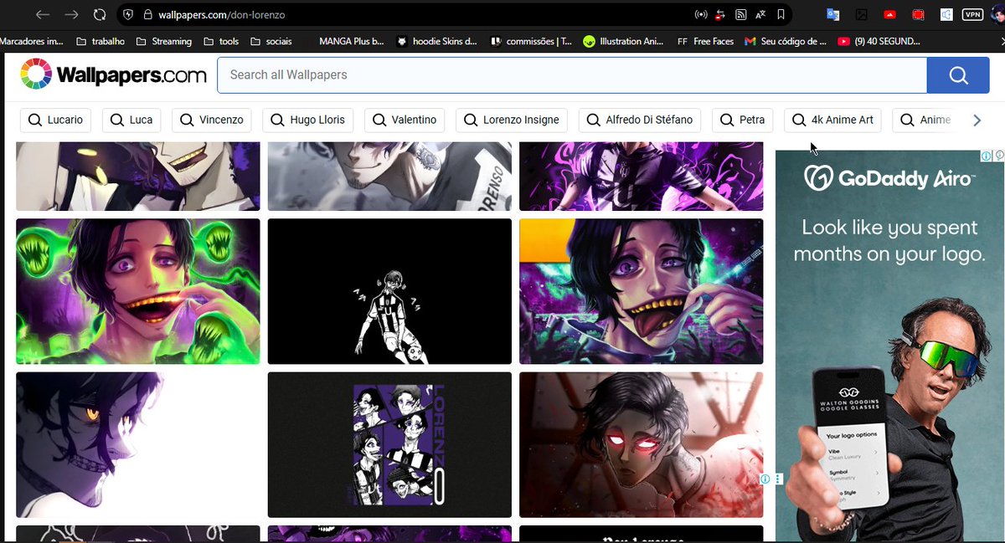Show more suggestions with the right chevron
This screenshot has width=1005, height=543.
pos(977,120)
